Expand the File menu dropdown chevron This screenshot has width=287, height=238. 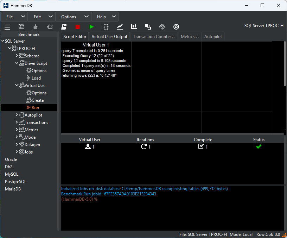coord(23,17)
